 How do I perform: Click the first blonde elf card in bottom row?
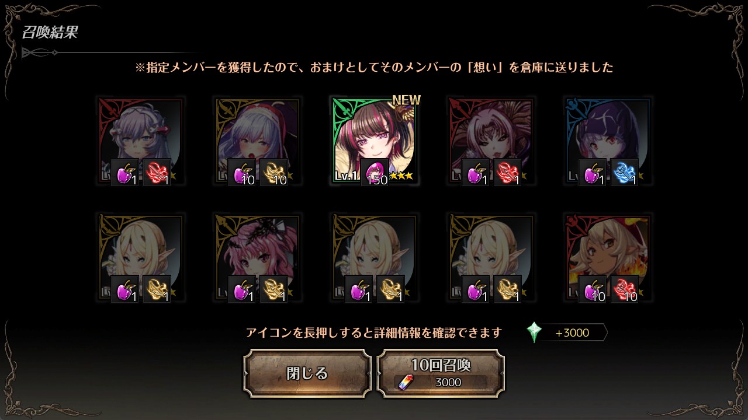(x=140, y=257)
